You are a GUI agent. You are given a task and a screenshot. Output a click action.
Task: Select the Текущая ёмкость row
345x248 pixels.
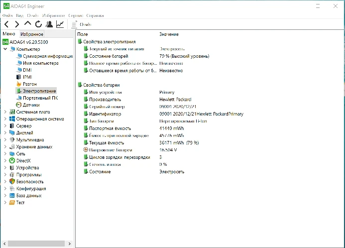coord(141,143)
